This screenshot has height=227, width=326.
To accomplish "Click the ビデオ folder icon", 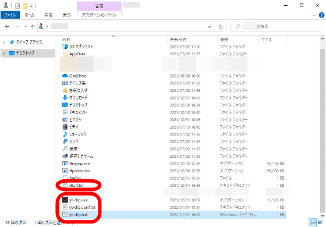I will click(x=65, y=127).
